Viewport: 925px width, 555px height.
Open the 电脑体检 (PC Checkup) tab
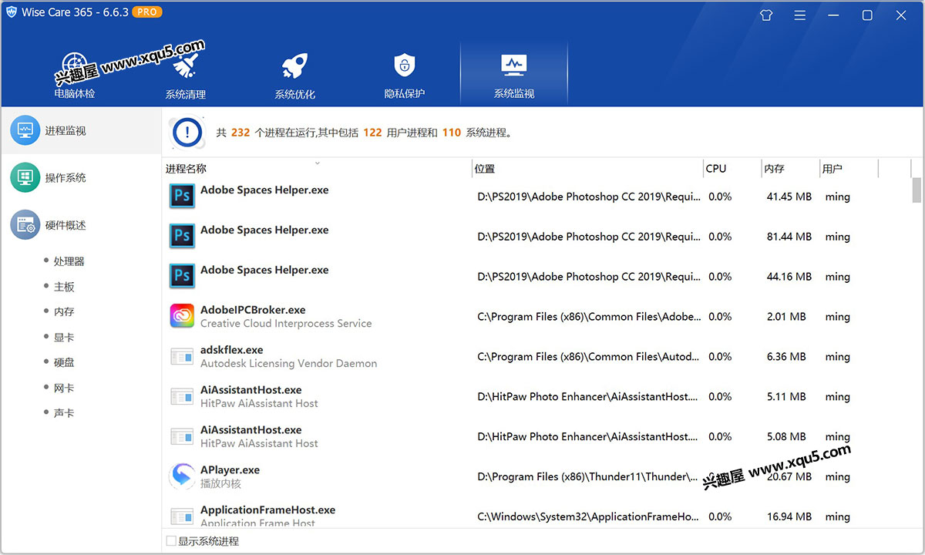click(74, 76)
